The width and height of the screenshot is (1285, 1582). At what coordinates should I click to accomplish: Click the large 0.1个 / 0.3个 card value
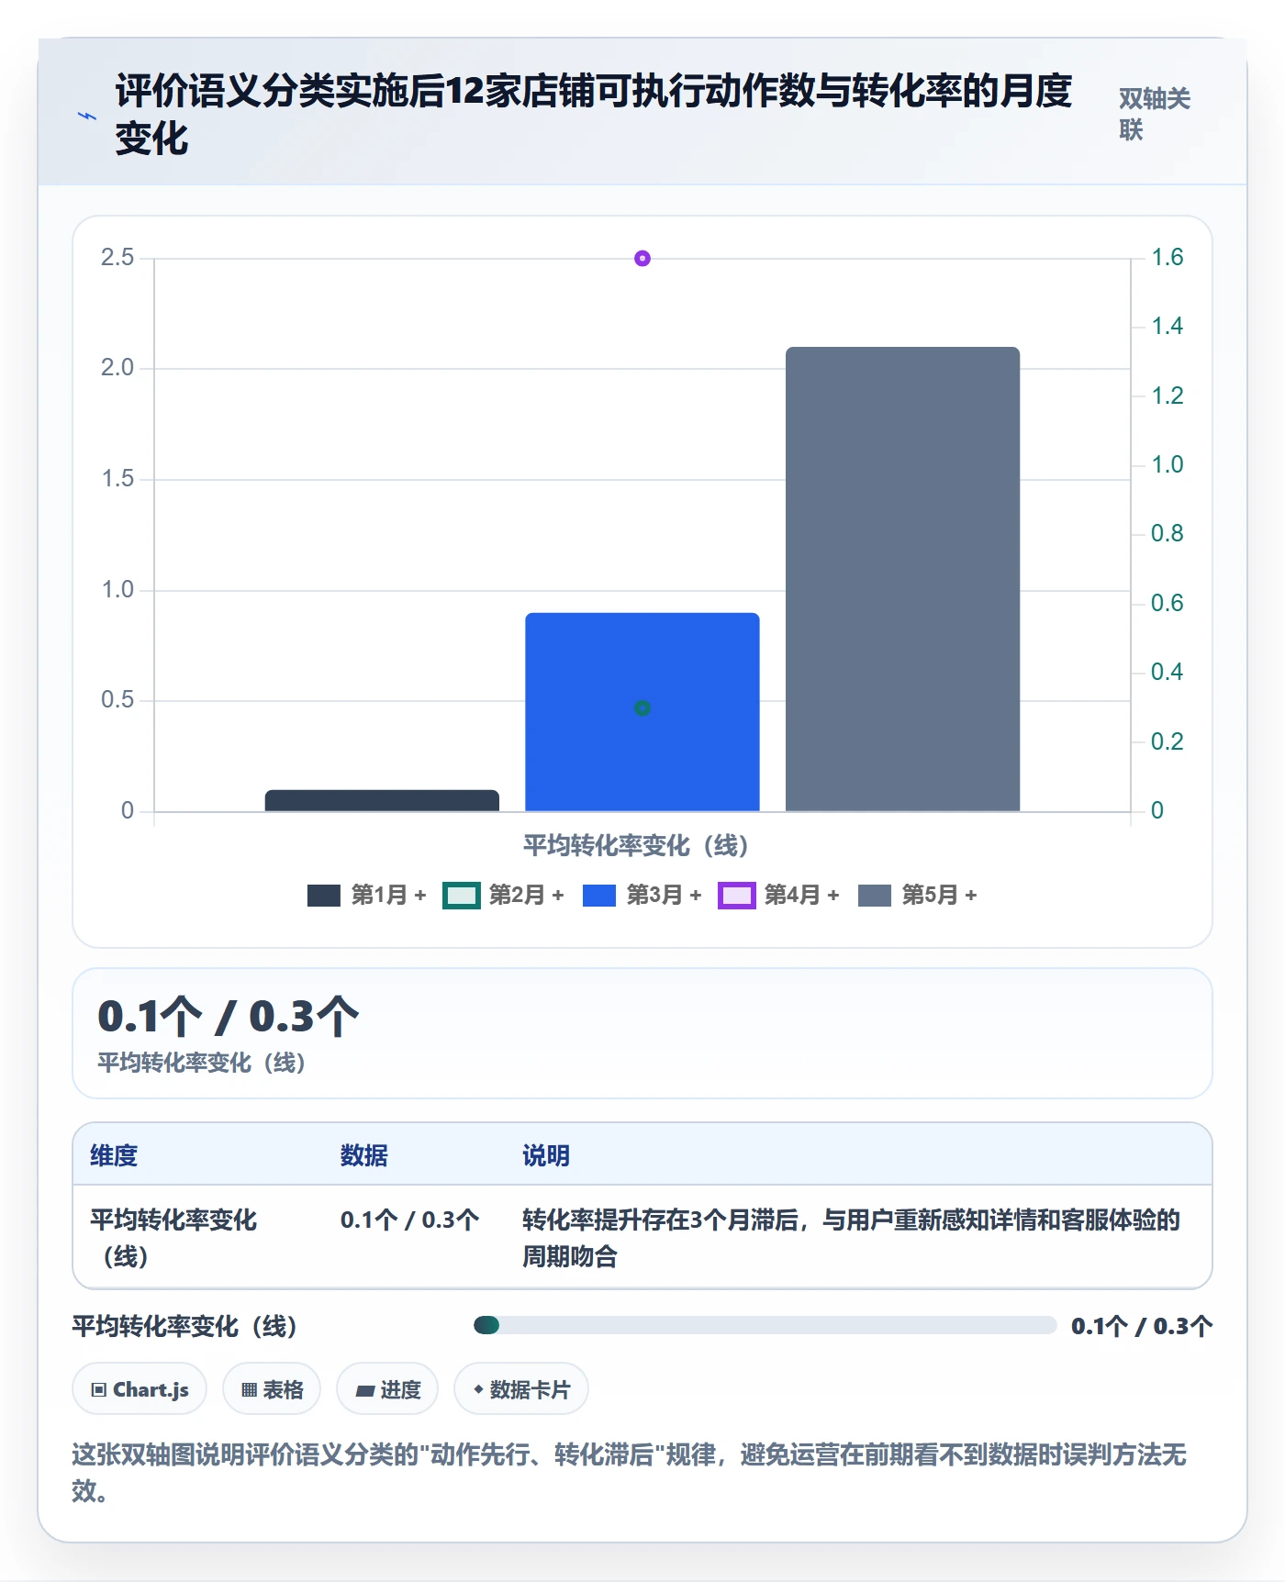click(x=229, y=1017)
